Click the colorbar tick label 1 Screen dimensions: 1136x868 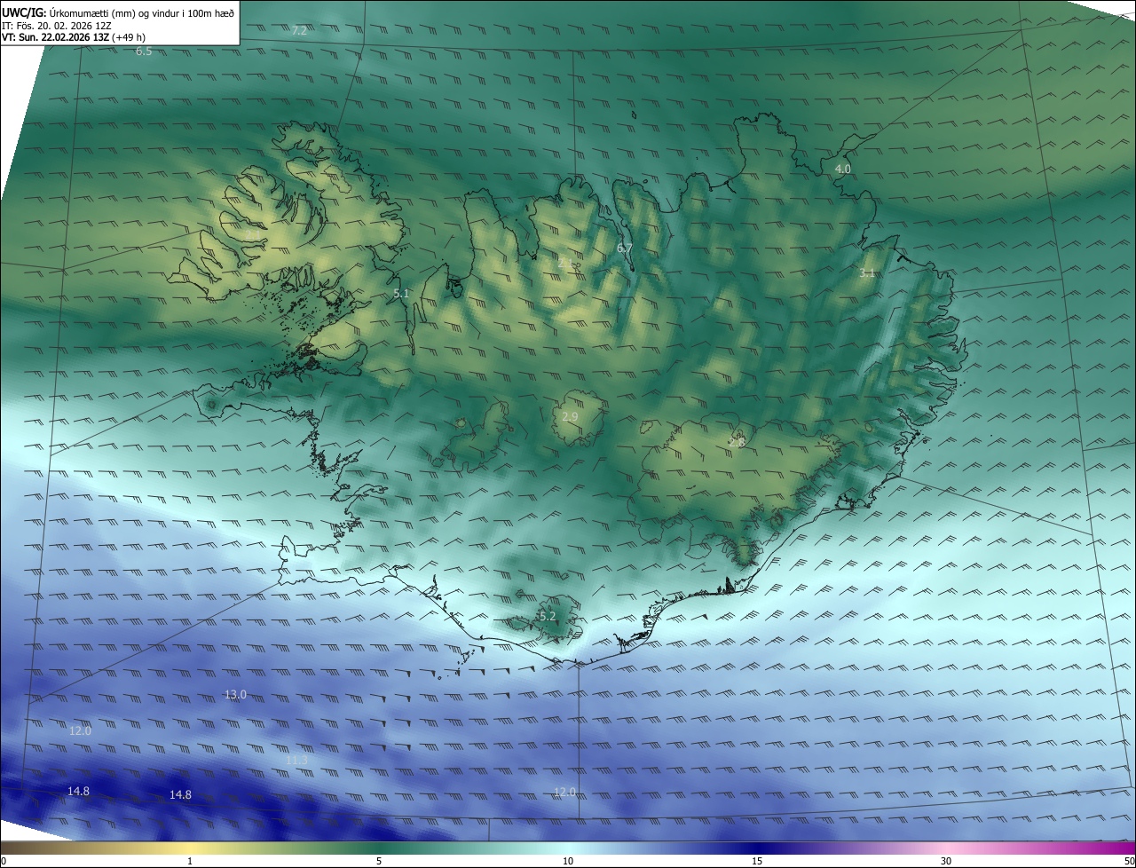click(x=190, y=861)
